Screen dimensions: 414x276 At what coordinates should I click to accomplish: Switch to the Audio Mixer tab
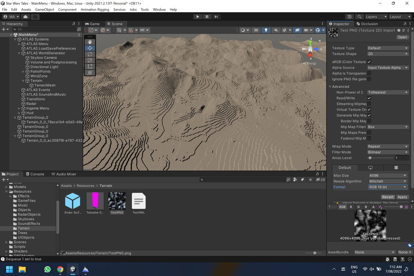pos(64,174)
